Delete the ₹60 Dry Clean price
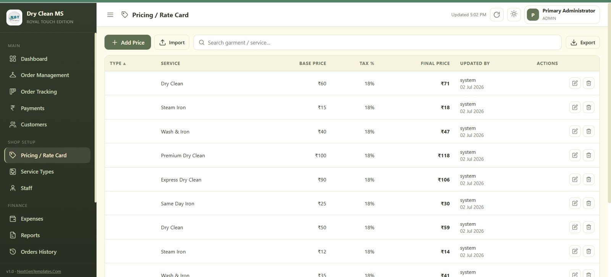The image size is (611, 277). pos(588,83)
